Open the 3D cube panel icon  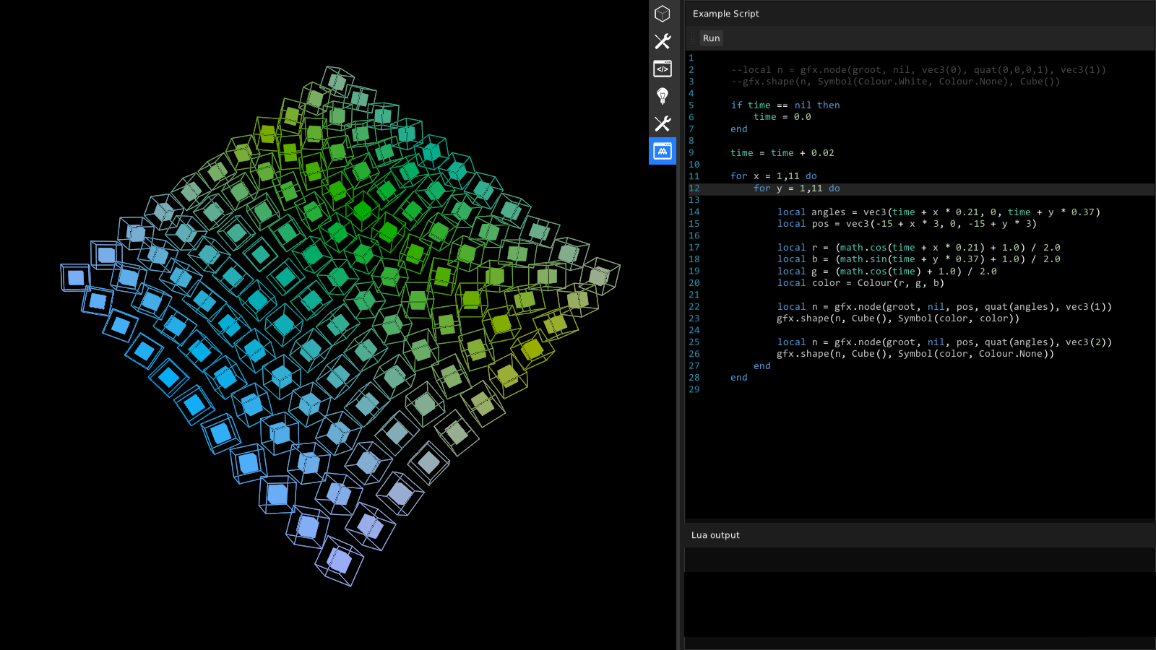(x=662, y=14)
